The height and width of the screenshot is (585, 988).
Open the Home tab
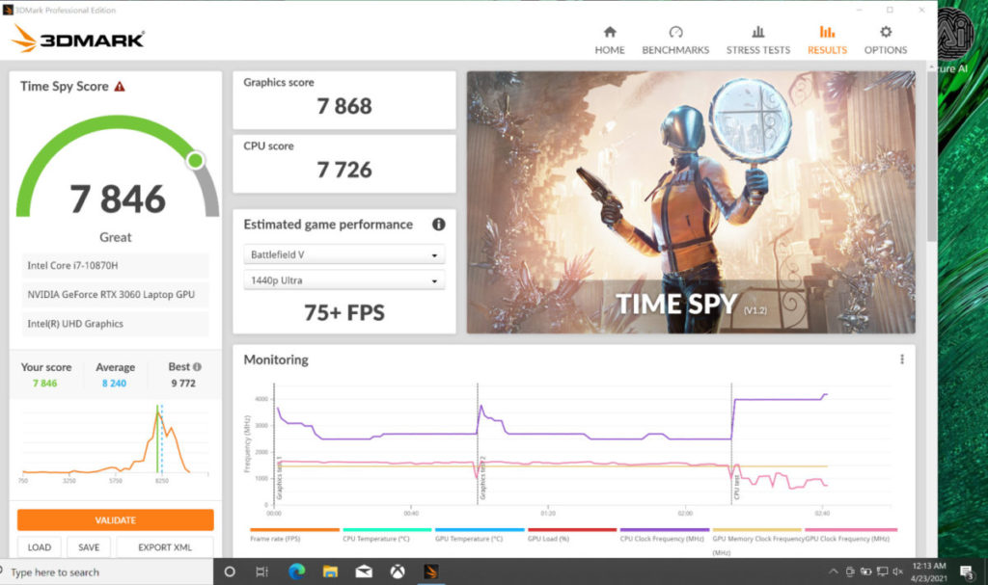(x=610, y=40)
